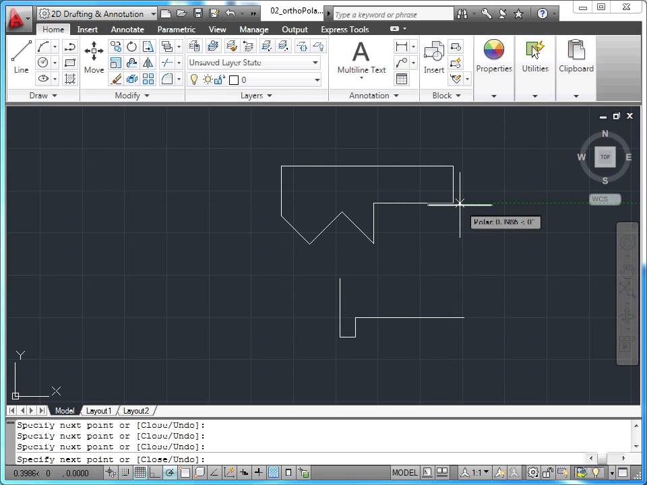This screenshot has width=647, height=485.
Task: Switch to the Insert ribbon tab
Action: 87,29
